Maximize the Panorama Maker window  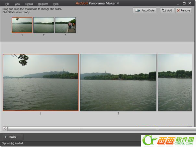point(184,3)
